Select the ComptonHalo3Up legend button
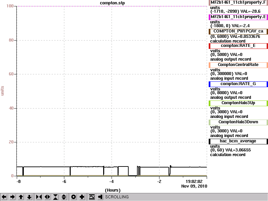The width and height of the screenshot is (268, 201). click(238, 103)
